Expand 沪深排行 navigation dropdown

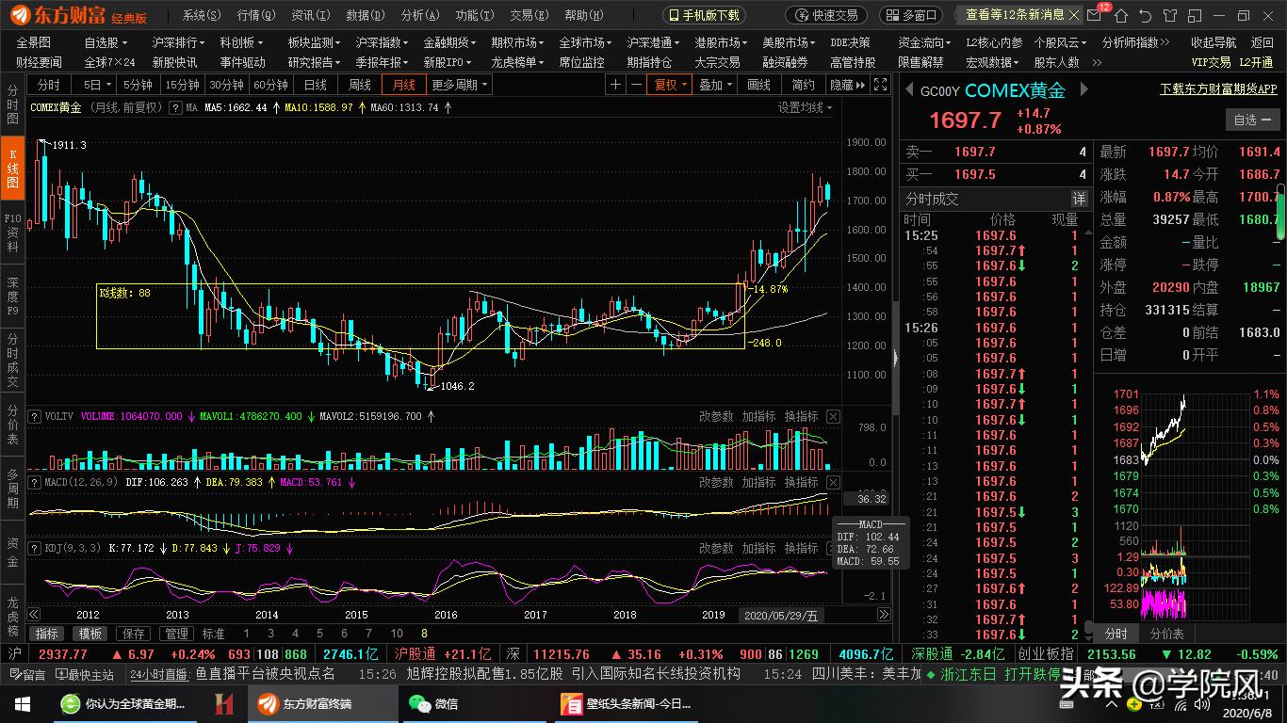(179, 42)
